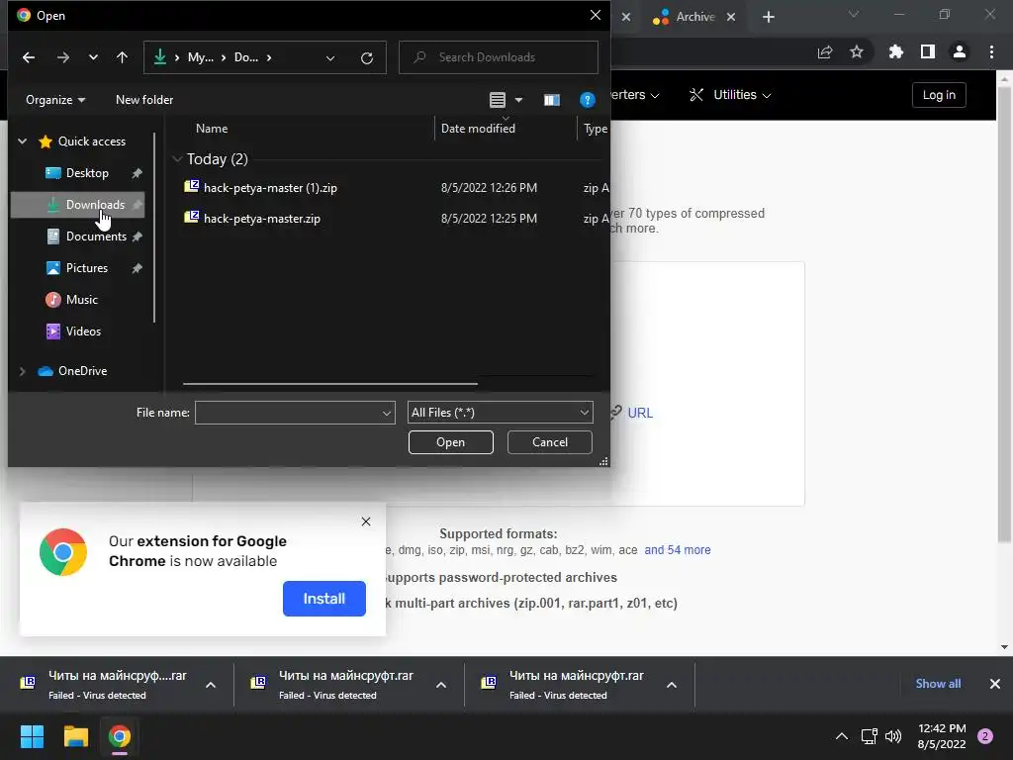Viewport: 1013px width, 760px height.
Task: Bookmark this page with the star
Action: tap(857, 51)
